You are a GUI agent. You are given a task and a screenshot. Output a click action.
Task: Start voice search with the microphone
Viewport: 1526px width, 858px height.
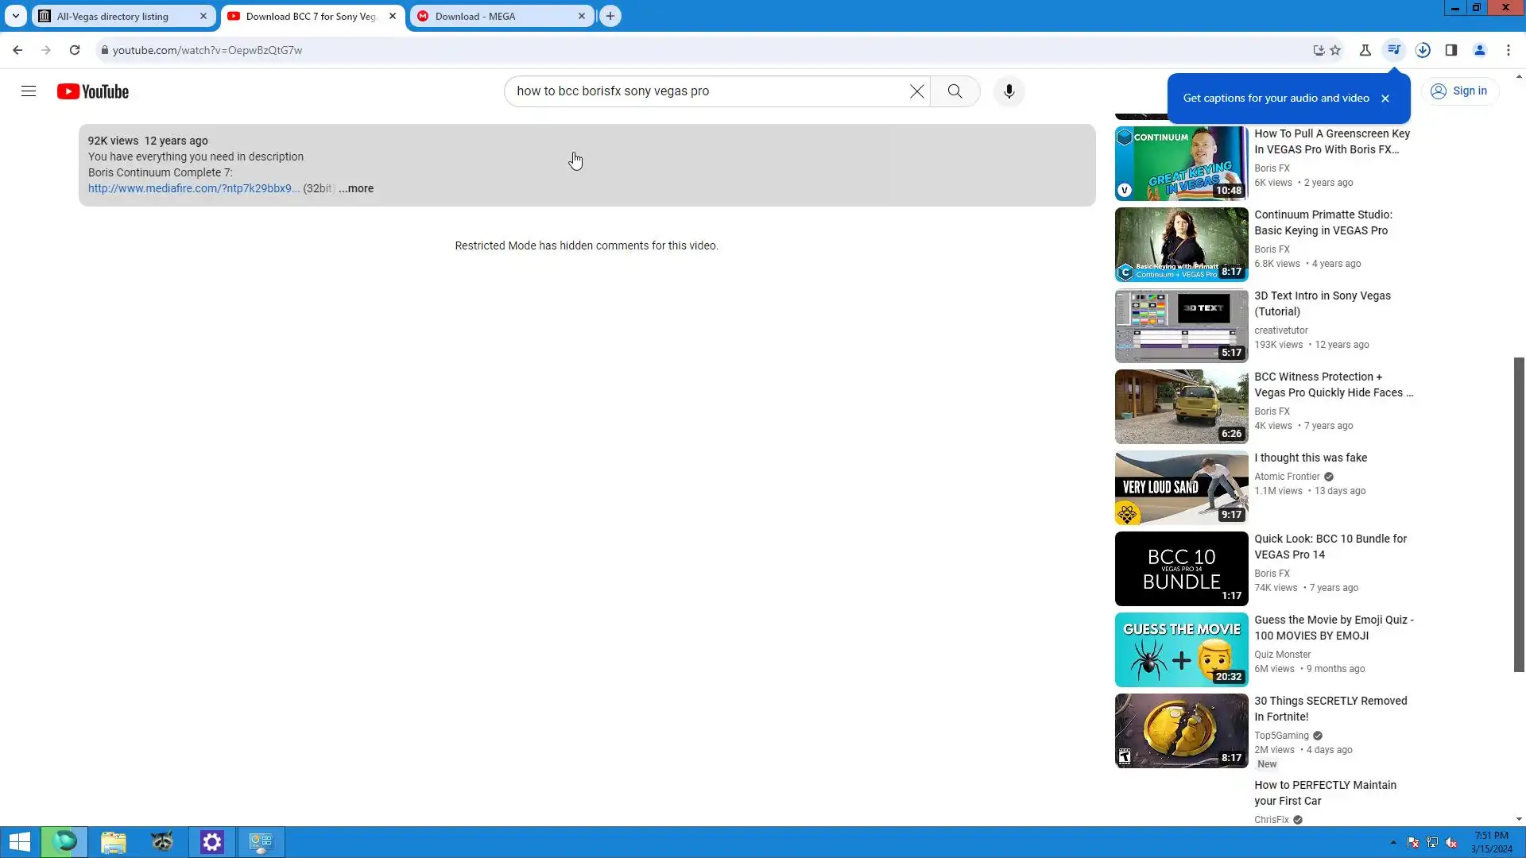[1009, 91]
